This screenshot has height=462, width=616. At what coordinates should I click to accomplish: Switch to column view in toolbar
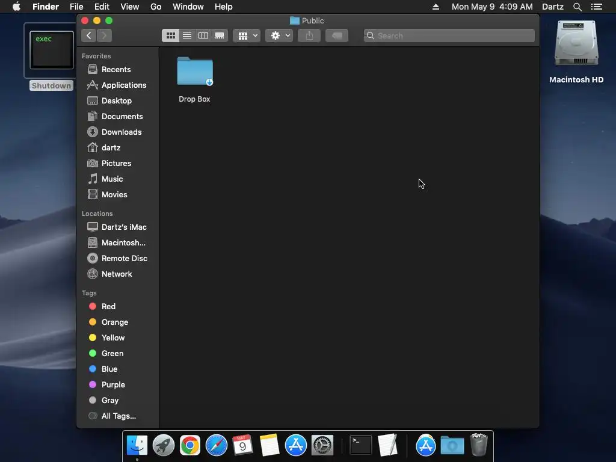(x=203, y=35)
